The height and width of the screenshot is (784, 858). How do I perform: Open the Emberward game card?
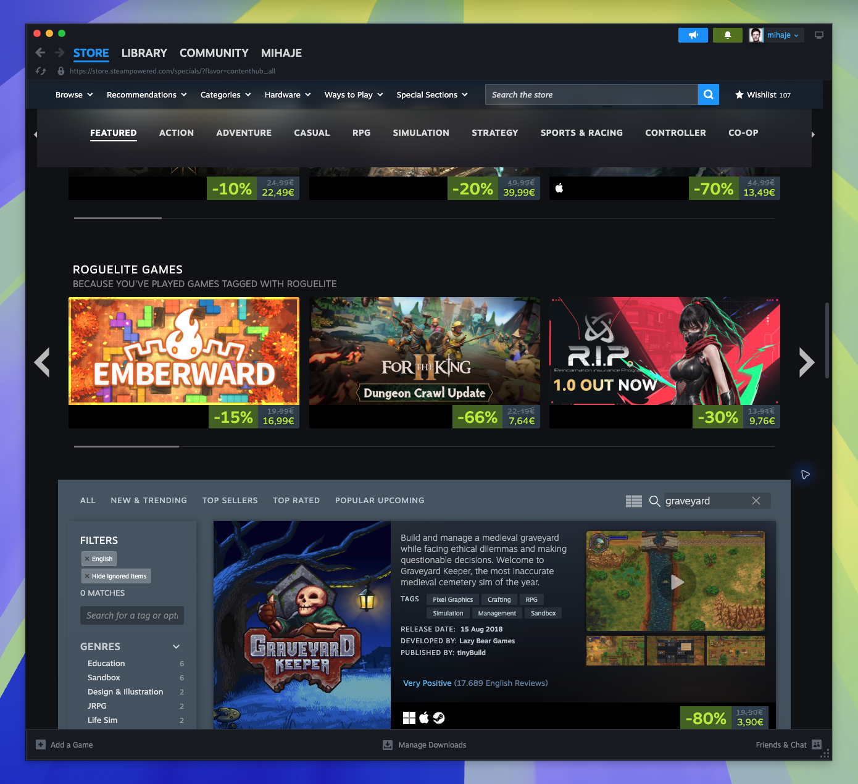pos(184,362)
